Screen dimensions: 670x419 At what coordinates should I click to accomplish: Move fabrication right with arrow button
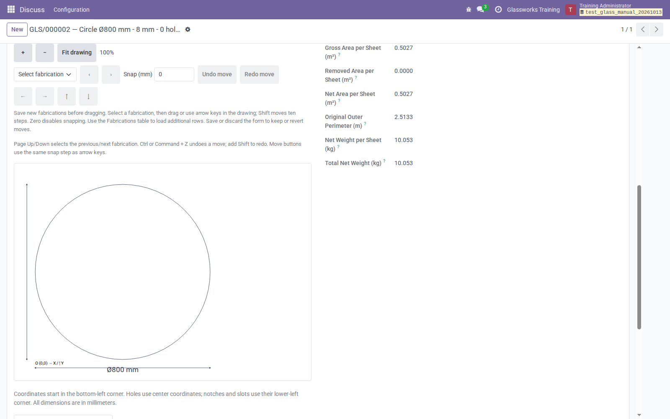tap(45, 96)
